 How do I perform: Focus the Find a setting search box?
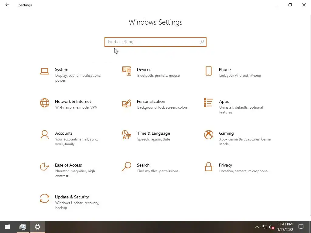155,42
